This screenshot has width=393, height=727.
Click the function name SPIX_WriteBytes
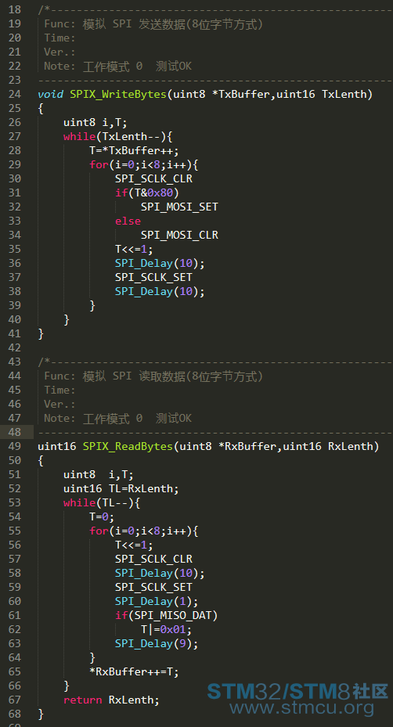click(x=118, y=95)
